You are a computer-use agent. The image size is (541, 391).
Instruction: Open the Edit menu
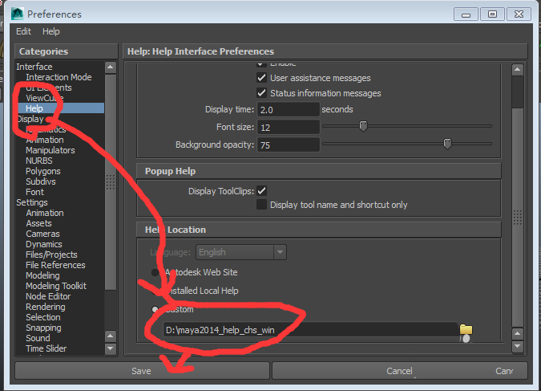tap(23, 31)
